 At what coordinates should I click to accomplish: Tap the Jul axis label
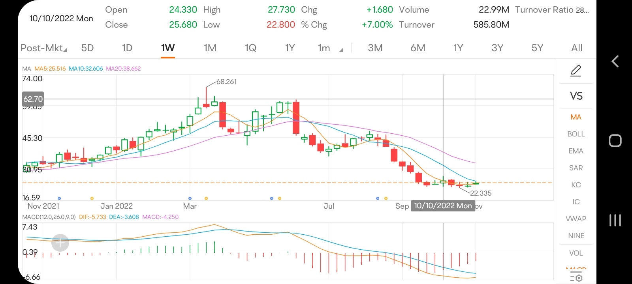[x=329, y=206]
